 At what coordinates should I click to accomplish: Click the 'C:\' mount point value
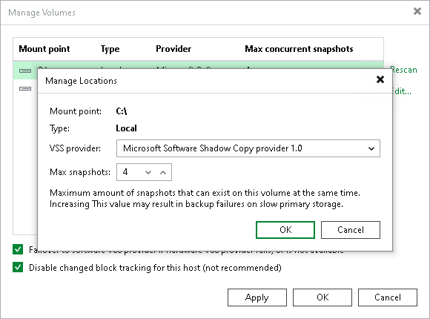pyautogui.click(x=121, y=111)
